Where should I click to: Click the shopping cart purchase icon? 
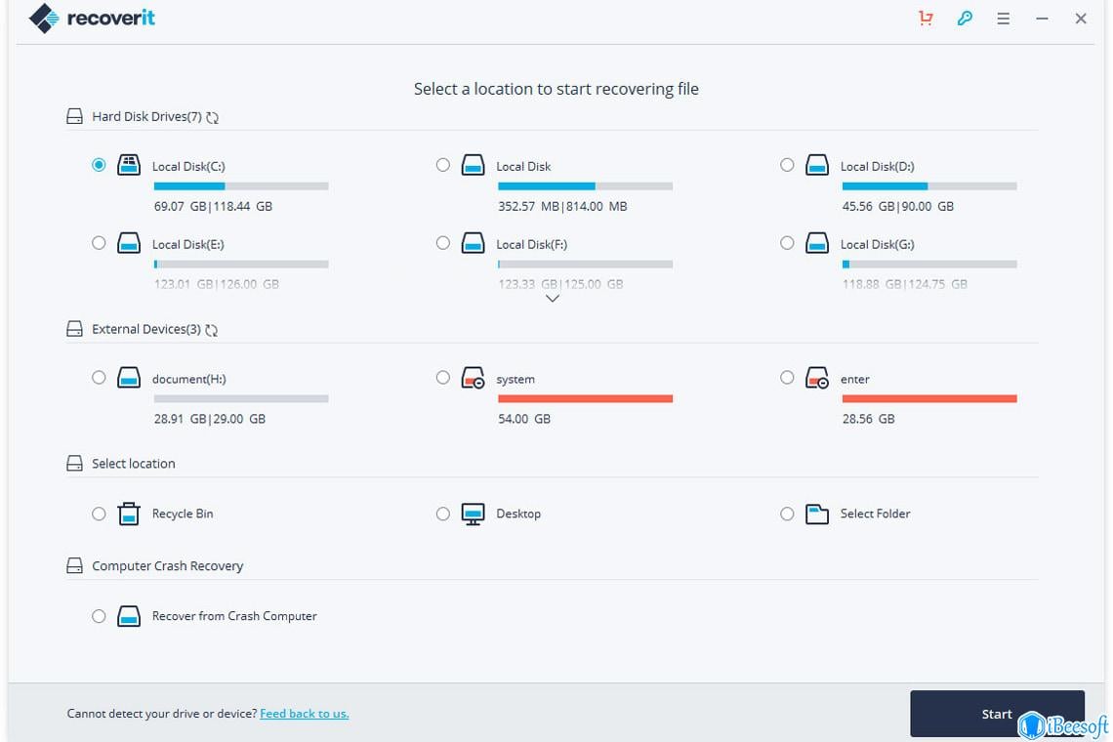pyautogui.click(x=926, y=19)
